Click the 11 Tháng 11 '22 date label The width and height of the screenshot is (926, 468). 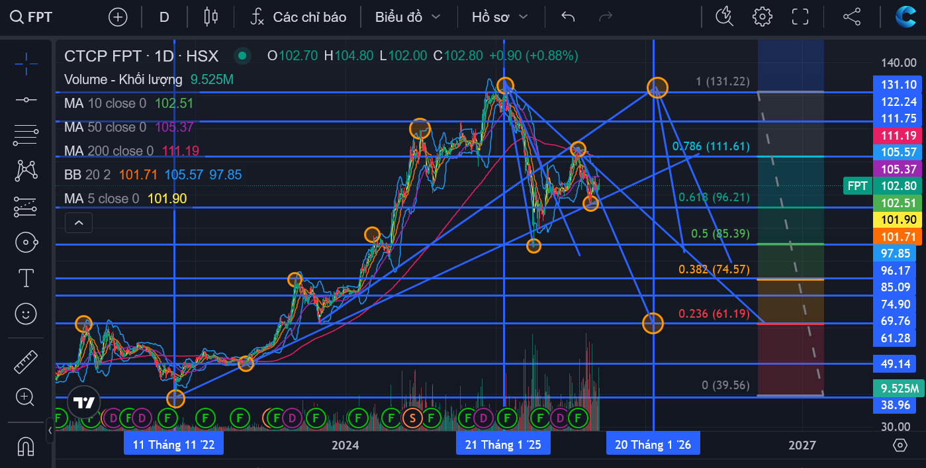pos(174,445)
